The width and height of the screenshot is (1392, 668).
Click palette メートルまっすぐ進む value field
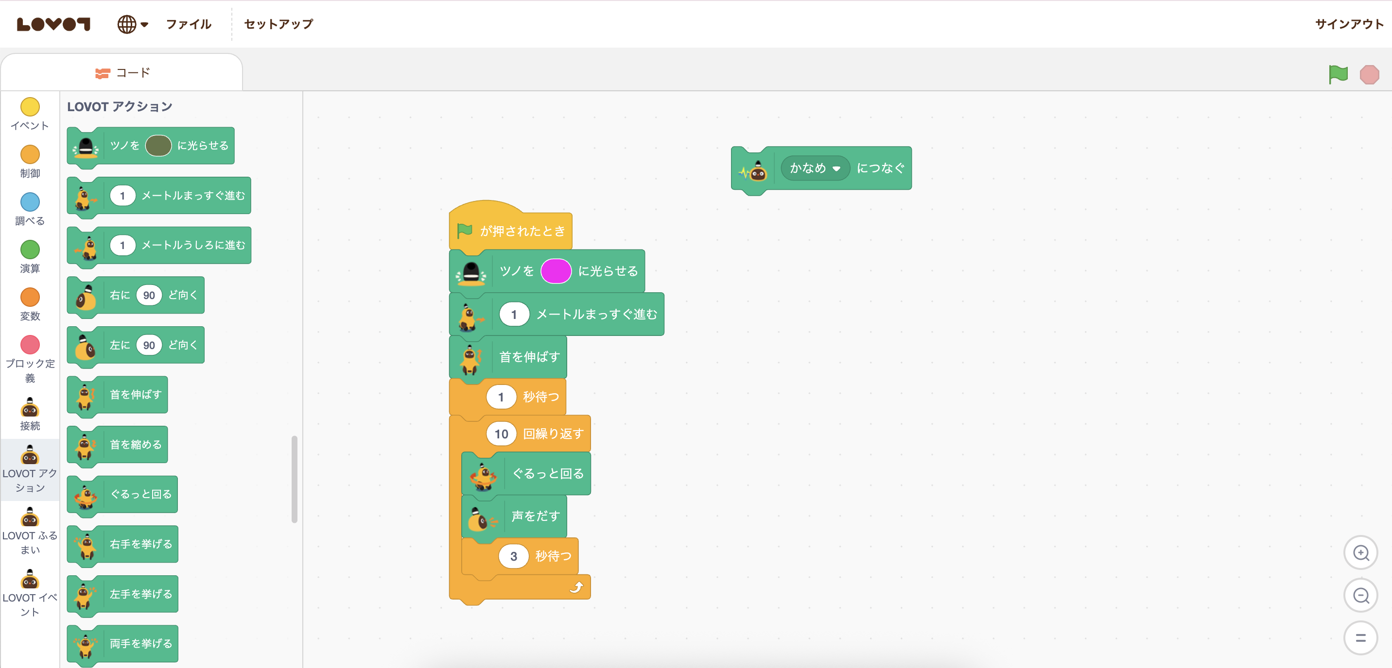[x=122, y=195]
